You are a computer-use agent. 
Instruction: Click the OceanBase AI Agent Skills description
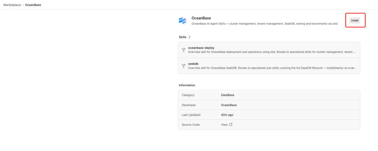coord(265,23)
